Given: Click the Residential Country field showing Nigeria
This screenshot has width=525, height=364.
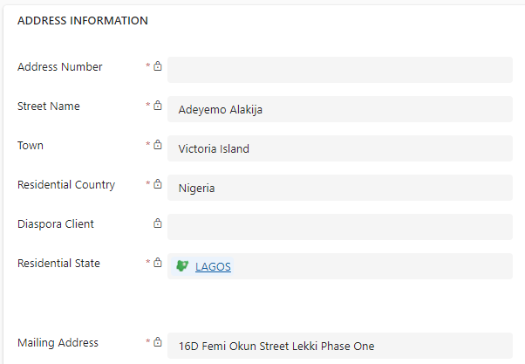Looking at the screenshot, I should (x=340, y=188).
